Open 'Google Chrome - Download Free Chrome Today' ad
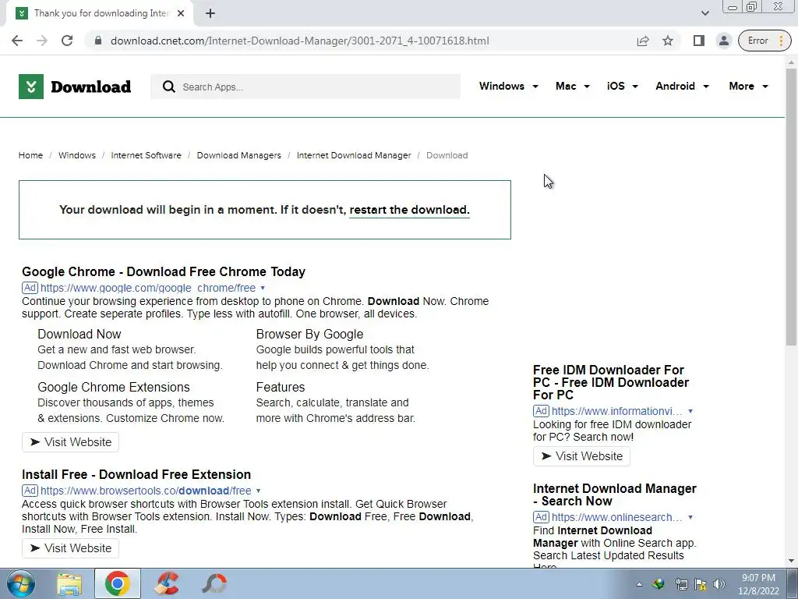Image resolution: width=798 pixels, height=599 pixels. point(164,271)
